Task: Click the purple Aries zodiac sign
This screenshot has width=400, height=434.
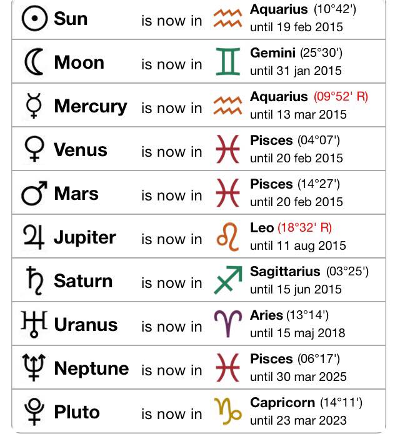Action: point(228,323)
